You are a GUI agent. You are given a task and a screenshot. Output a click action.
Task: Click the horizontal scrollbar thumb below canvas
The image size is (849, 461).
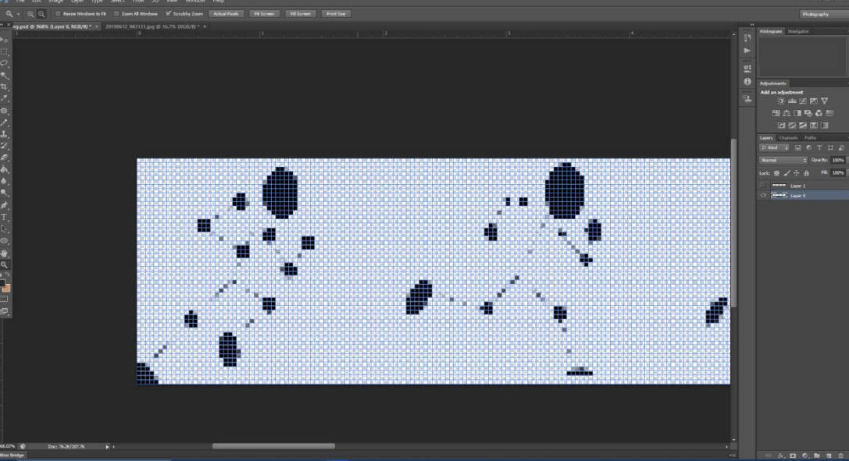click(273, 446)
